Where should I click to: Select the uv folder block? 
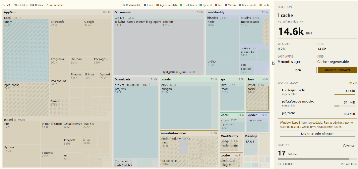(73, 160)
